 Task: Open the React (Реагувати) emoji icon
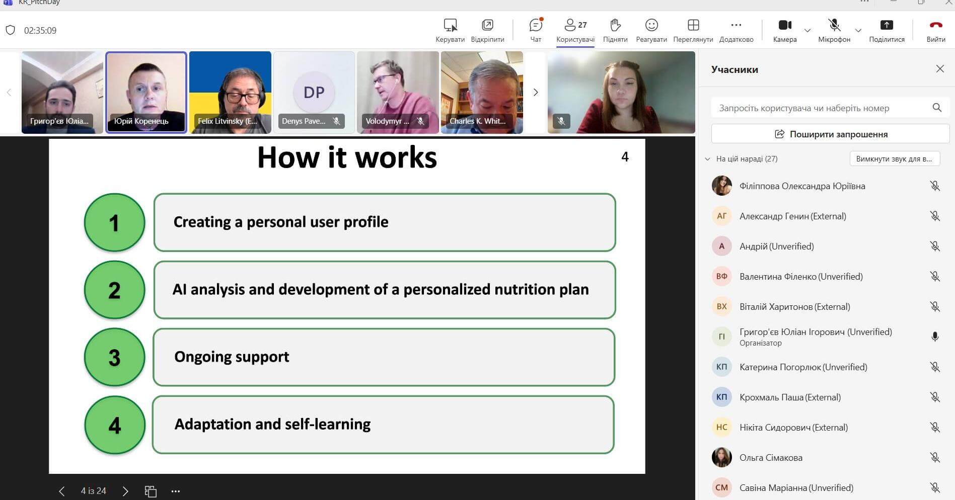click(651, 26)
